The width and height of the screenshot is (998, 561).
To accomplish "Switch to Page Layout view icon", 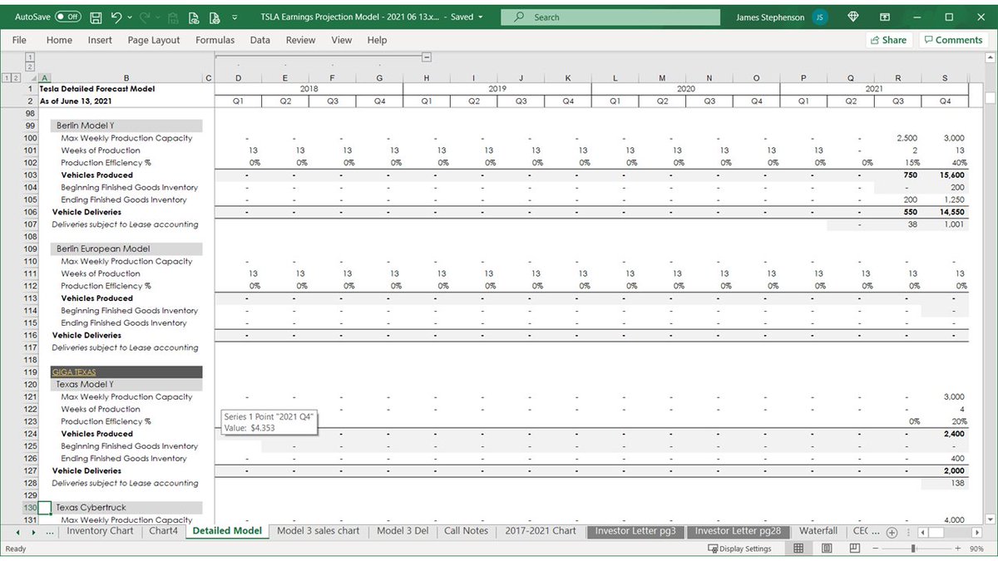I will (x=827, y=549).
